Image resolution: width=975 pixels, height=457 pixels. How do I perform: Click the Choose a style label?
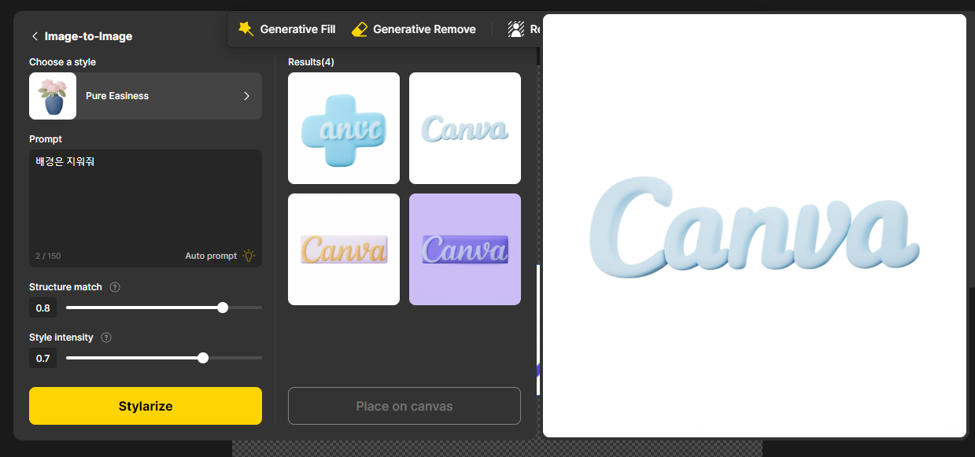pos(62,62)
